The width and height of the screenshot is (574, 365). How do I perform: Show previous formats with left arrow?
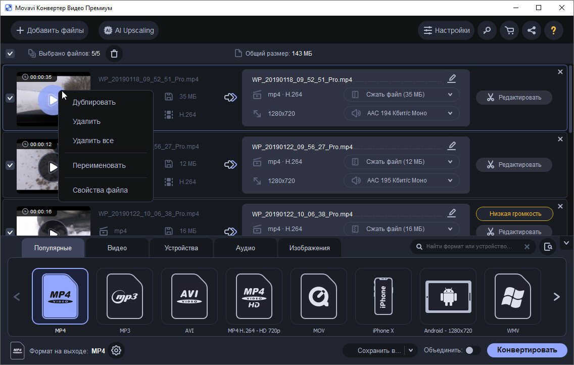point(17,297)
